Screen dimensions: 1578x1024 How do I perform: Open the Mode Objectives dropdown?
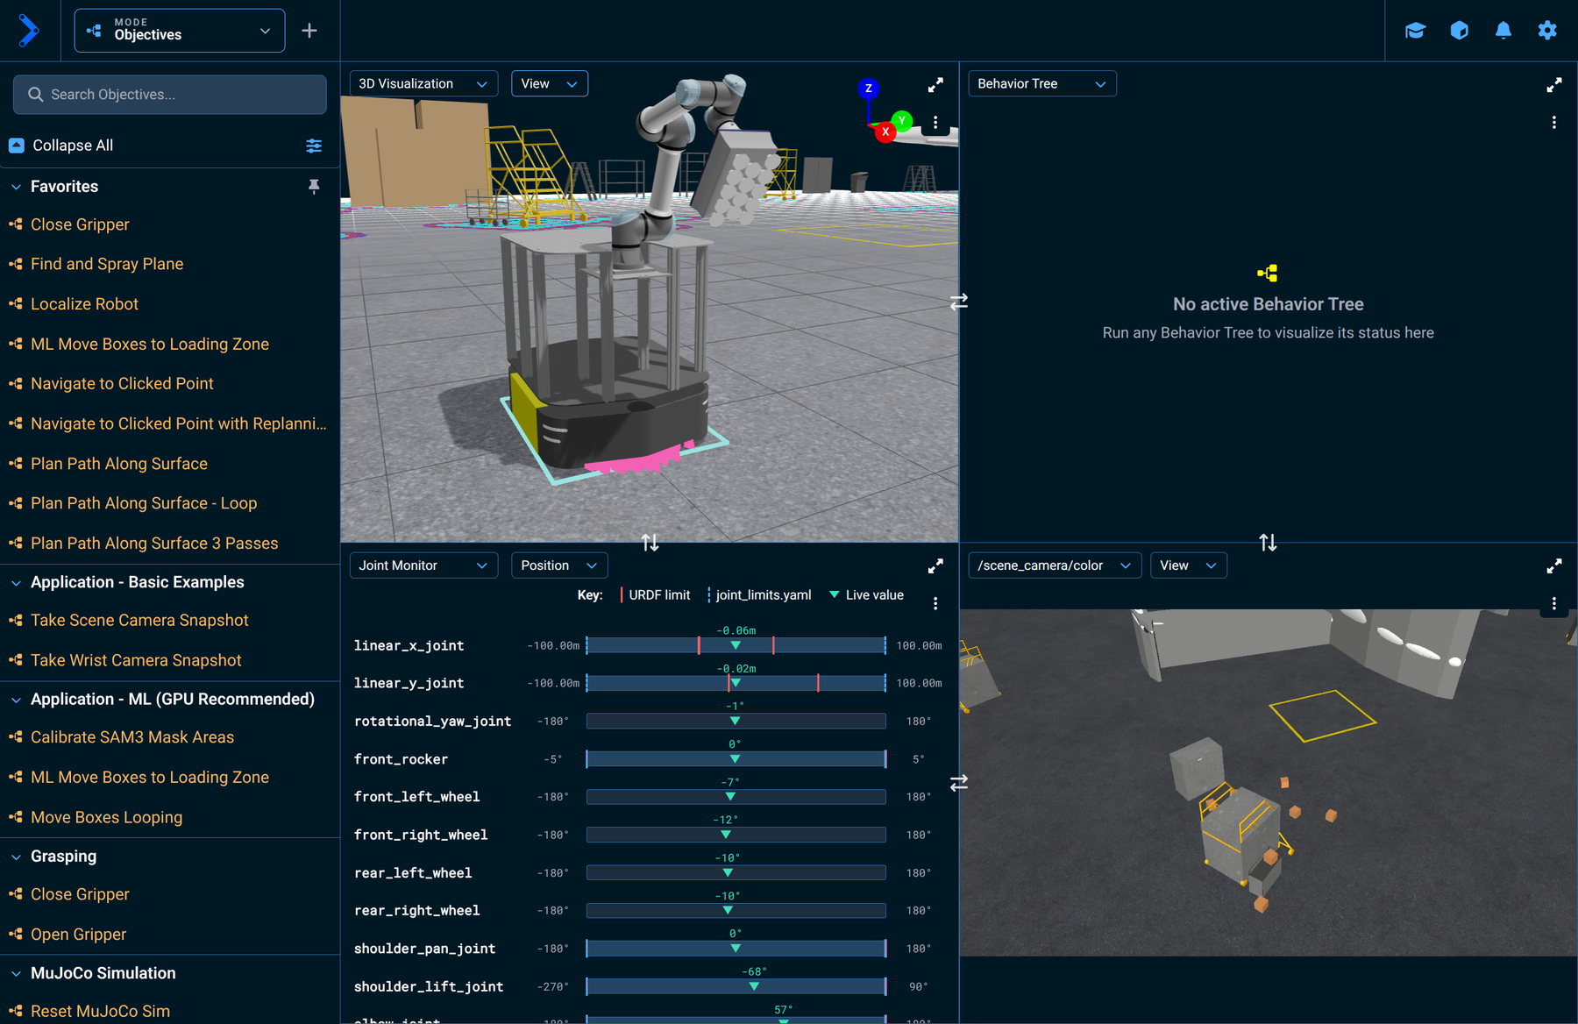tap(180, 31)
